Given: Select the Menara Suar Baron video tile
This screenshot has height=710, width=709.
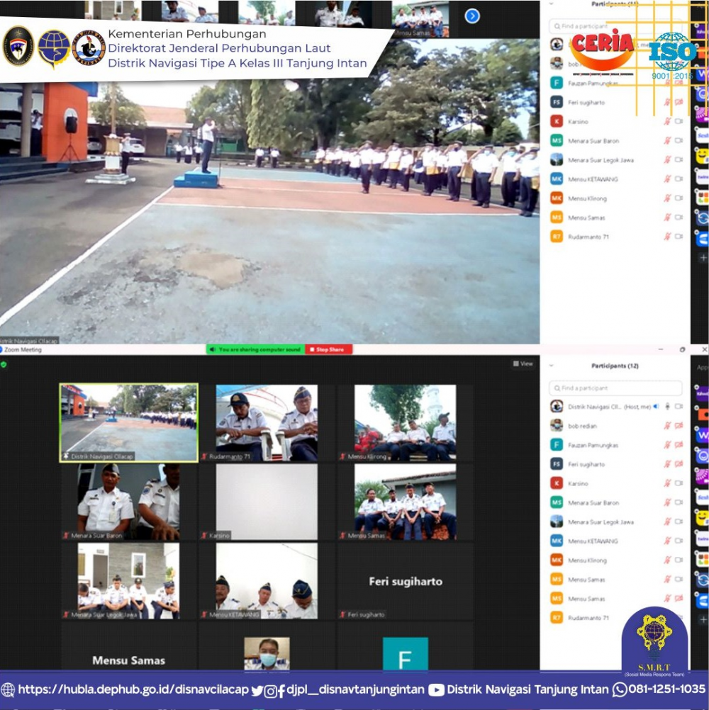Looking at the screenshot, I should 128,502.
